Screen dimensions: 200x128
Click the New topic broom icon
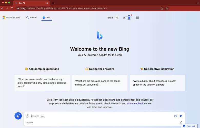(18, 116)
